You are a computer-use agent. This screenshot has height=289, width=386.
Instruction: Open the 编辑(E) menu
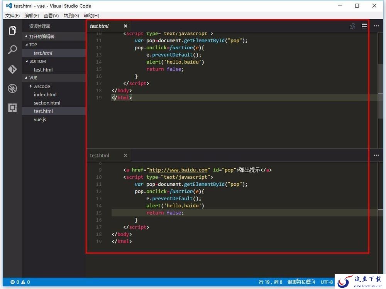pos(32,16)
